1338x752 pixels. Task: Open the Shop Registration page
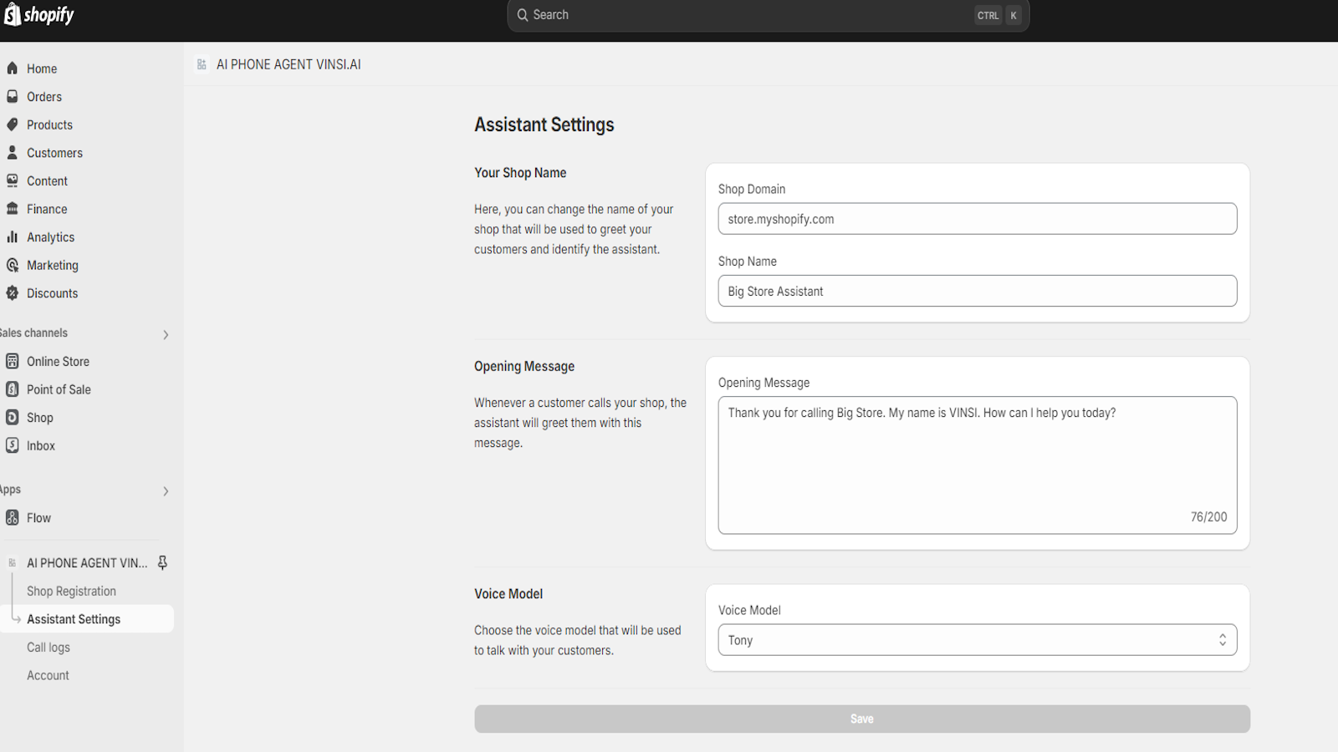[72, 591]
